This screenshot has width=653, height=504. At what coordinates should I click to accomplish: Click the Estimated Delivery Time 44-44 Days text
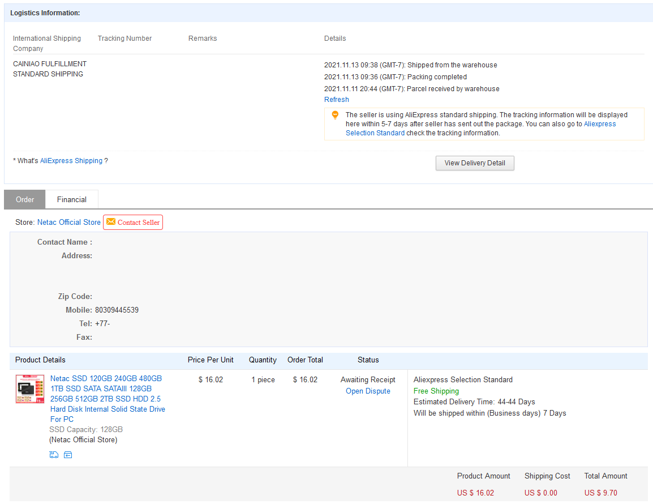point(474,402)
